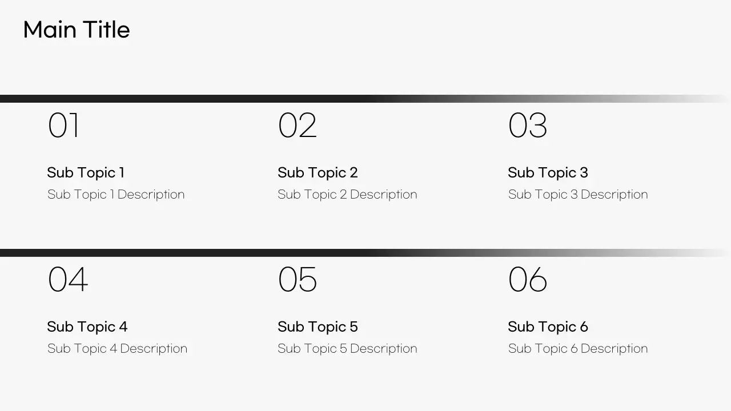Click the Sub Topic 5 Description text
Screen dimensions: 731x411
tap(347, 349)
